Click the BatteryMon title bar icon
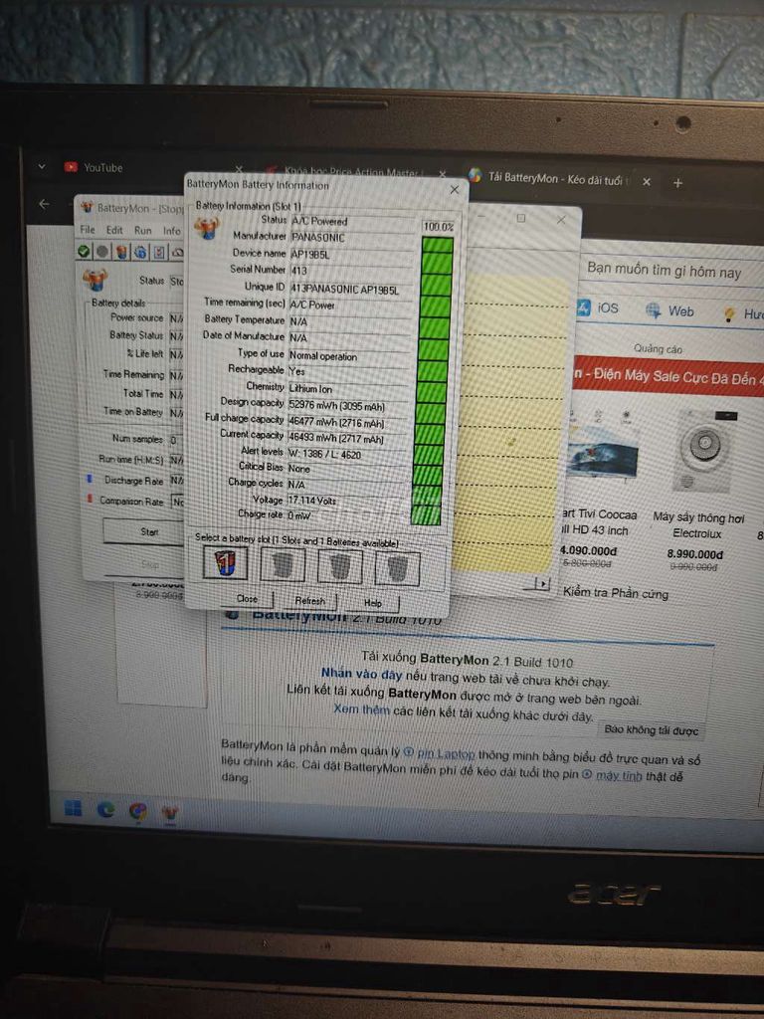The height and width of the screenshot is (1019, 764). click(87, 207)
